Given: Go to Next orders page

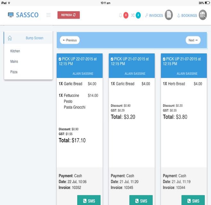Looking at the screenshot, I should pyautogui.click(x=193, y=40).
